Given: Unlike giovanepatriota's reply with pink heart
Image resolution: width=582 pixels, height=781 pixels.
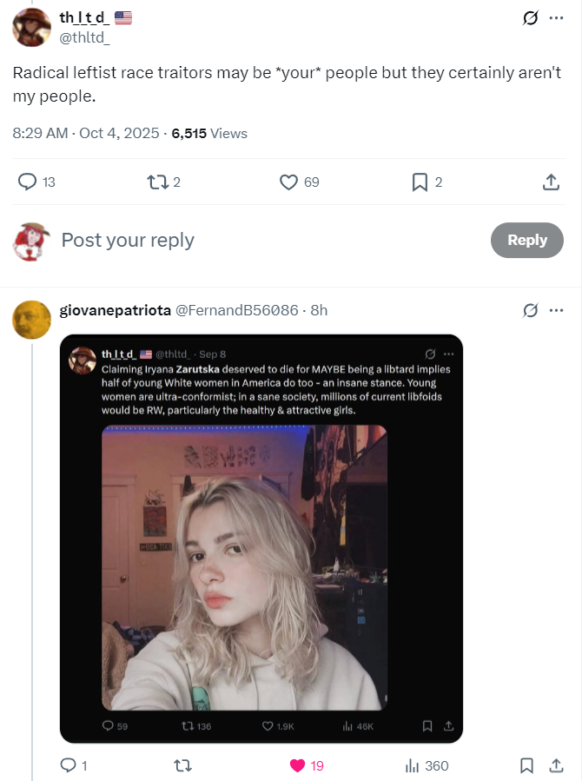Looking at the screenshot, I should [x=298, y=765].
